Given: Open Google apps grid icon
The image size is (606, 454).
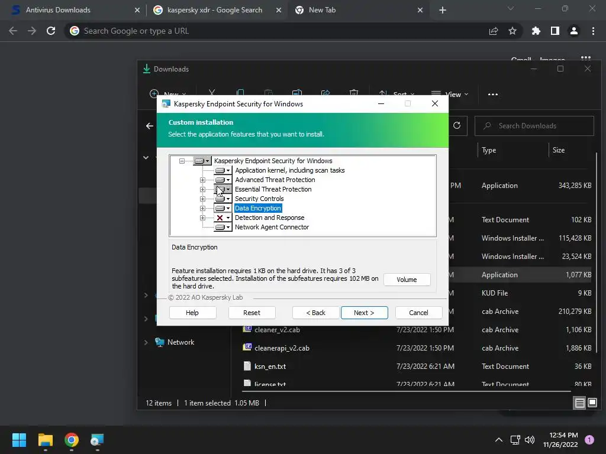Looking at the screenshot, I should [x=586, y=59].
